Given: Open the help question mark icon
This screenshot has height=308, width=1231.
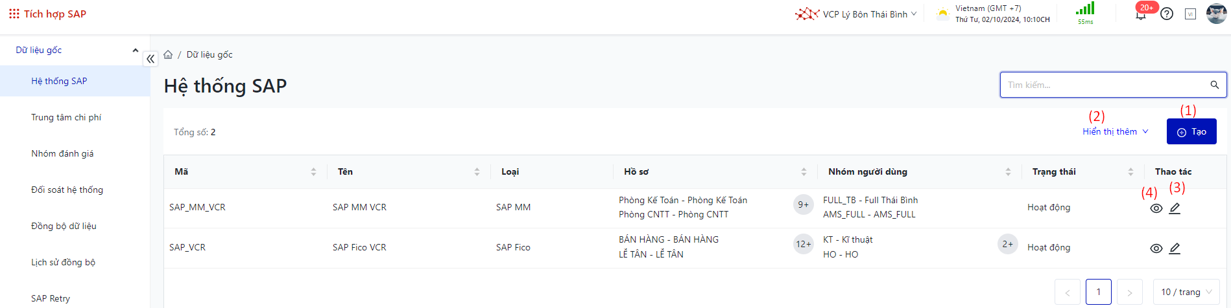Looking at the screenshot, I should point(1167,14).
